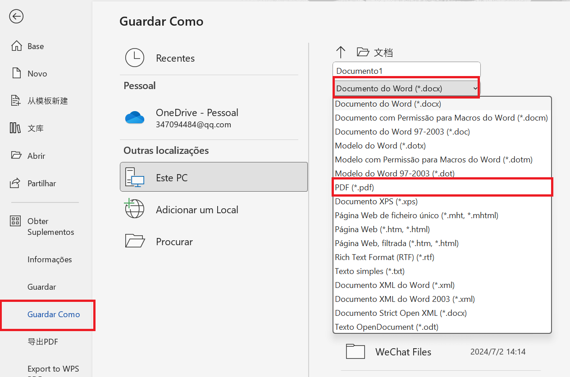Image resolution: width=570 pixels, height=377 pixels.
Task: Select Documento Strict Open XML option
Action: [x=442, y=313]
